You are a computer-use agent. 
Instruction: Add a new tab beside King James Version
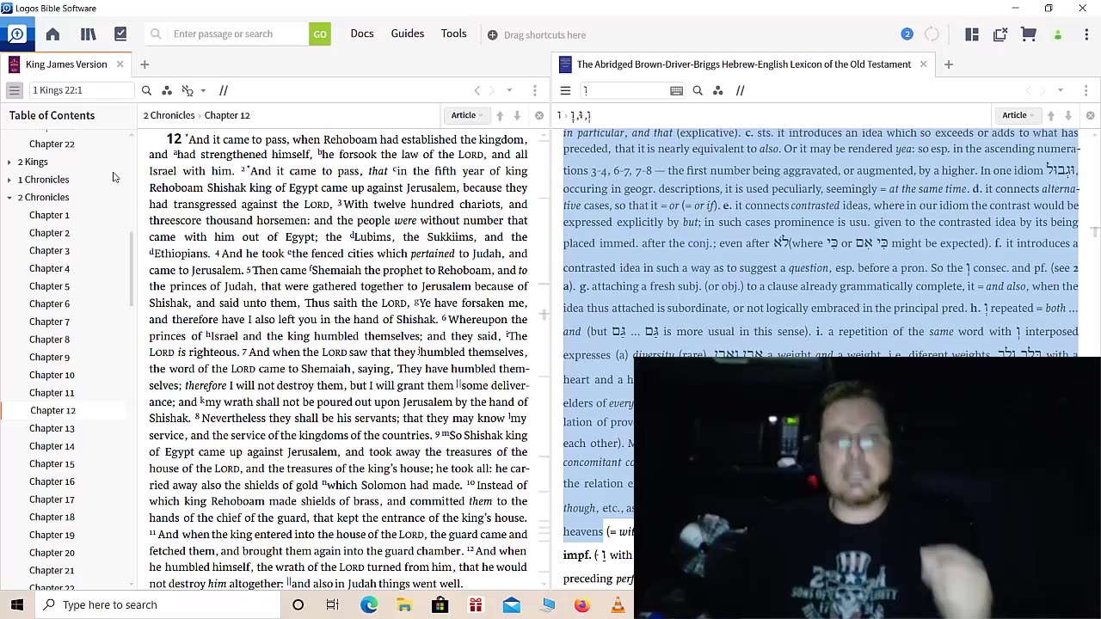145,64
